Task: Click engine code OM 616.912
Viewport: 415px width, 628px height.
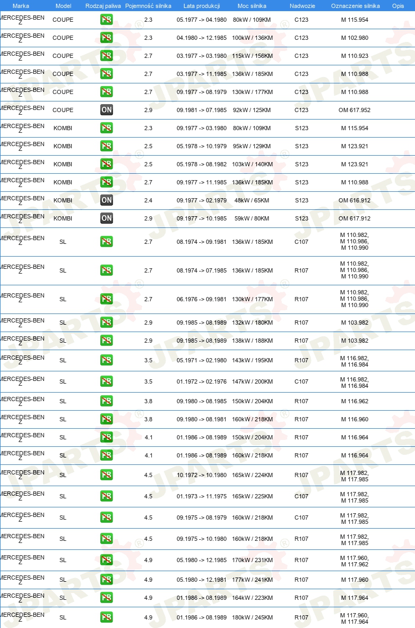Action: [x=355, y=200]
